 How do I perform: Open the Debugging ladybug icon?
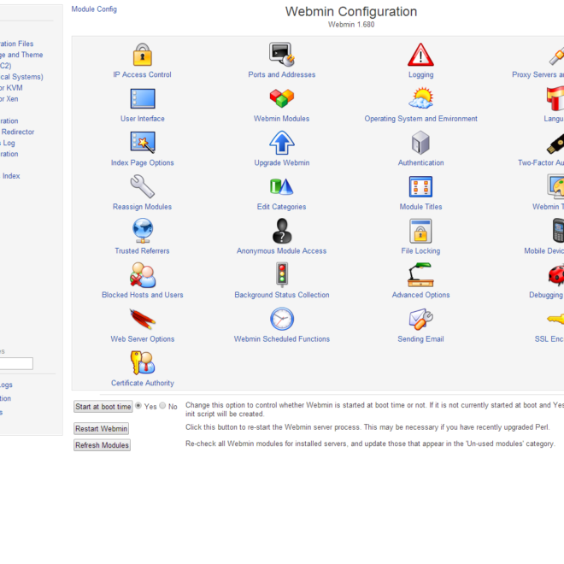555,275
